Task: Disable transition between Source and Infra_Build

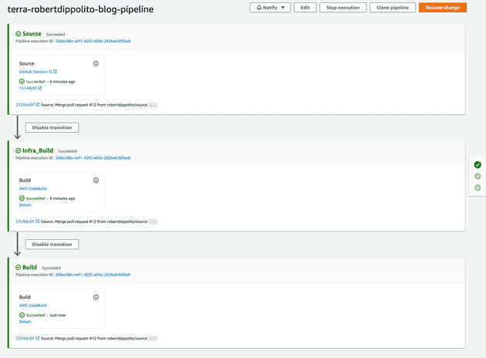Action: [x=52, y=128]
